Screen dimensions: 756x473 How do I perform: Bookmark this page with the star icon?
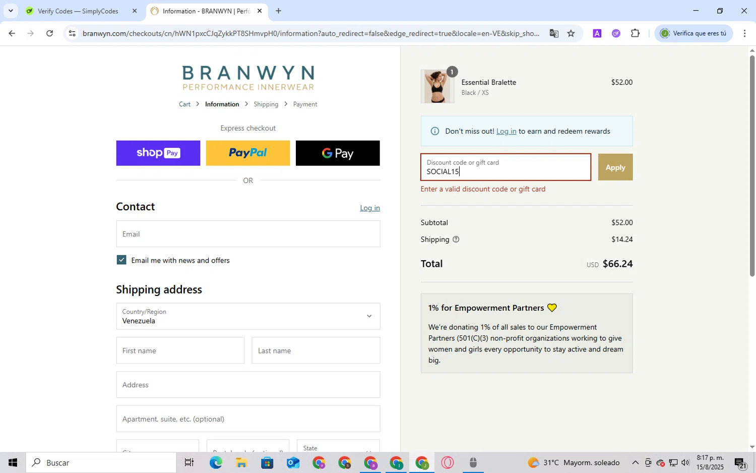pos(571,34)
